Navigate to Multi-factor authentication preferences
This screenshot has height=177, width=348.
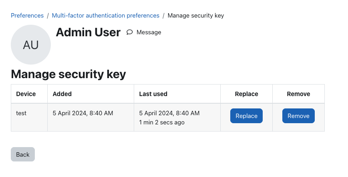[106, 16]
